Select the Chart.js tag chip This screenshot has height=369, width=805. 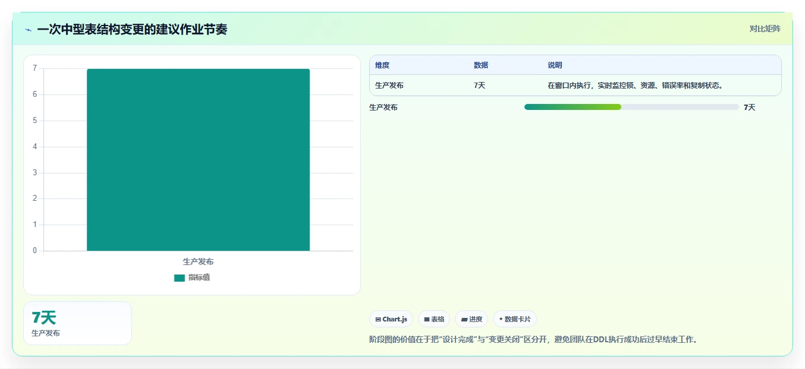(391, 319)
